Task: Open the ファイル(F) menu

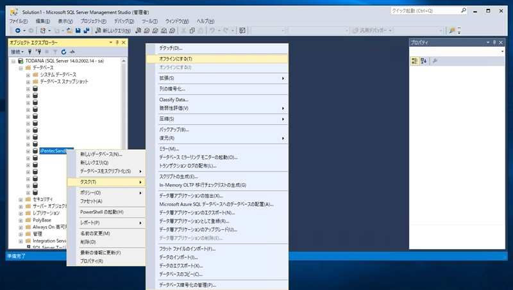Action: [19, 21]
